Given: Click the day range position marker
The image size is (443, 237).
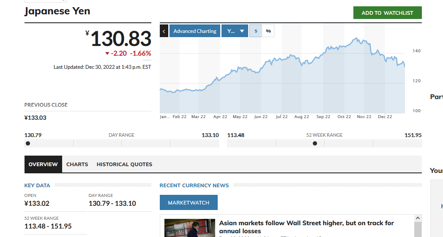Looking at the screenshot, I should pos(28,143).
